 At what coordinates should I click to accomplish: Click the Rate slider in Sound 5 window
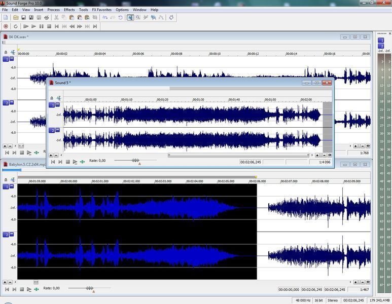point(135,161)
